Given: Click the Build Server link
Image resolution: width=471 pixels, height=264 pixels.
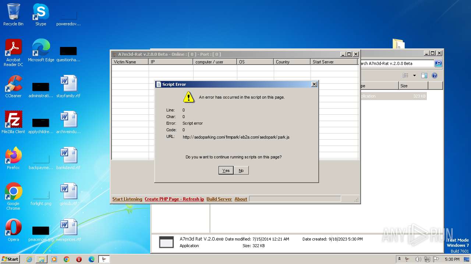Looking at the screenshot, I should (219, 199).
